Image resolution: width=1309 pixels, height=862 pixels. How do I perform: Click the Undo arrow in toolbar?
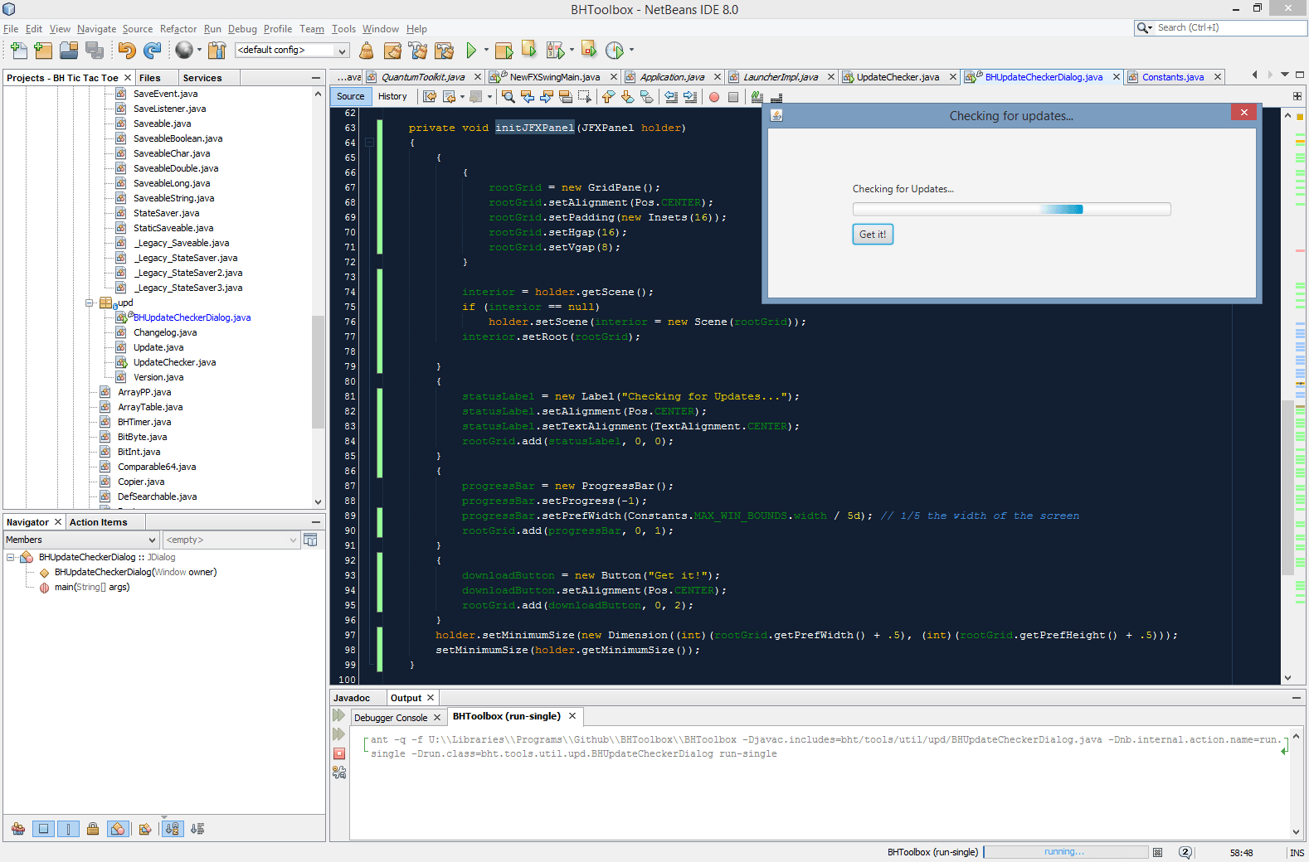126,51
